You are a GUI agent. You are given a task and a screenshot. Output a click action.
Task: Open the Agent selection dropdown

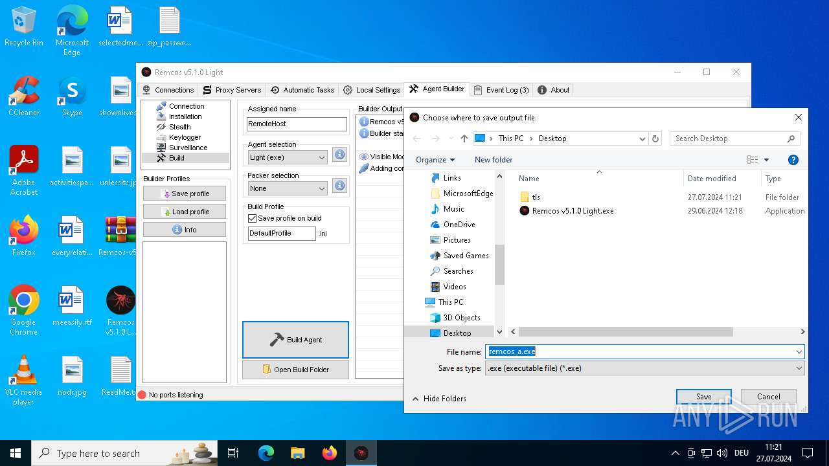288,157
